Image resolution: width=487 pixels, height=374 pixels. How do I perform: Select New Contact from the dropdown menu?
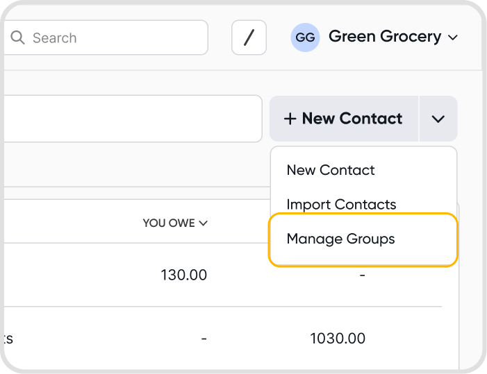pos(331,170)
